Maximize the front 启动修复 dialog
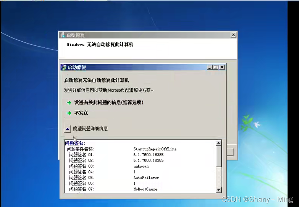The width and height of the screenshot is (299, 207). point(215,67)
